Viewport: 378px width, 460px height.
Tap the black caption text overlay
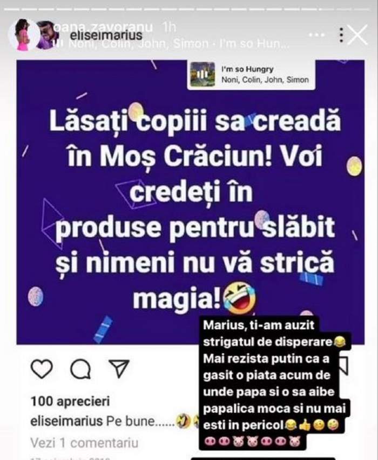(274, 383)
